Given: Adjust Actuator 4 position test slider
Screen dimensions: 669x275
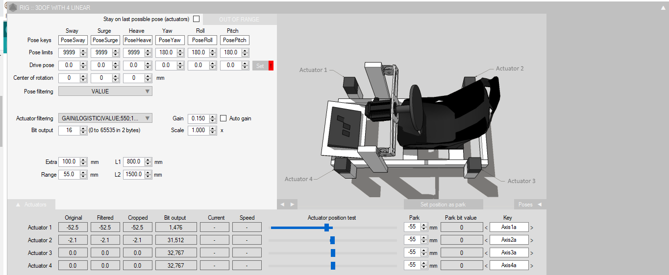Looking at the screenshot, I should point(333,266).
